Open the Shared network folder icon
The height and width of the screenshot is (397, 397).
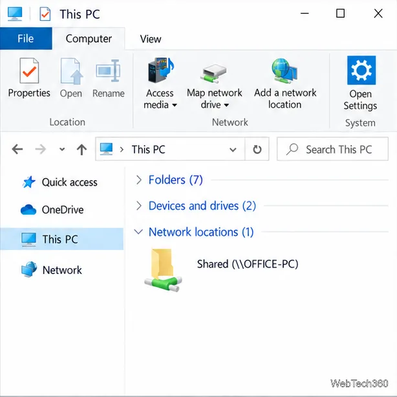[163, 270]
